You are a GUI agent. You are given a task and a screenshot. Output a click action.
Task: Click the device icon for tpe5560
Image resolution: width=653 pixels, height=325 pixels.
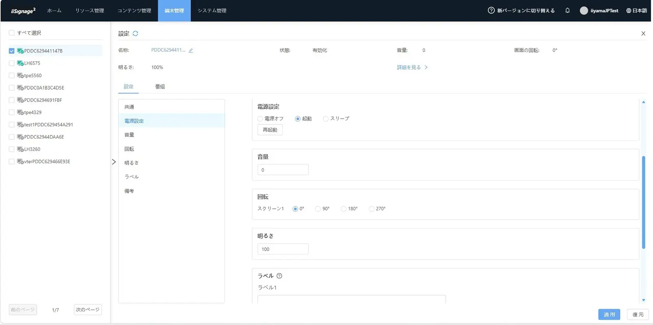pyautogui.click(x=20, y=75)
